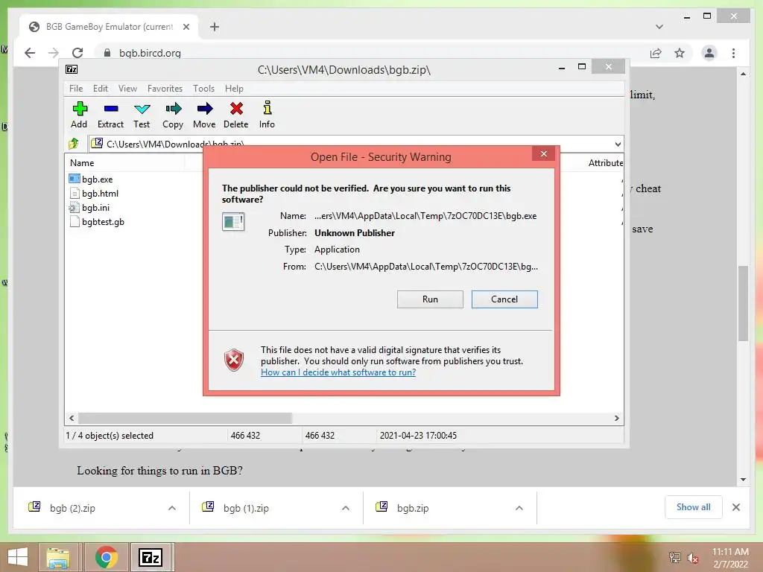Open the View menu in 7-Zip
The width and height of the screenshot is (763, 572).
(127, 89)
